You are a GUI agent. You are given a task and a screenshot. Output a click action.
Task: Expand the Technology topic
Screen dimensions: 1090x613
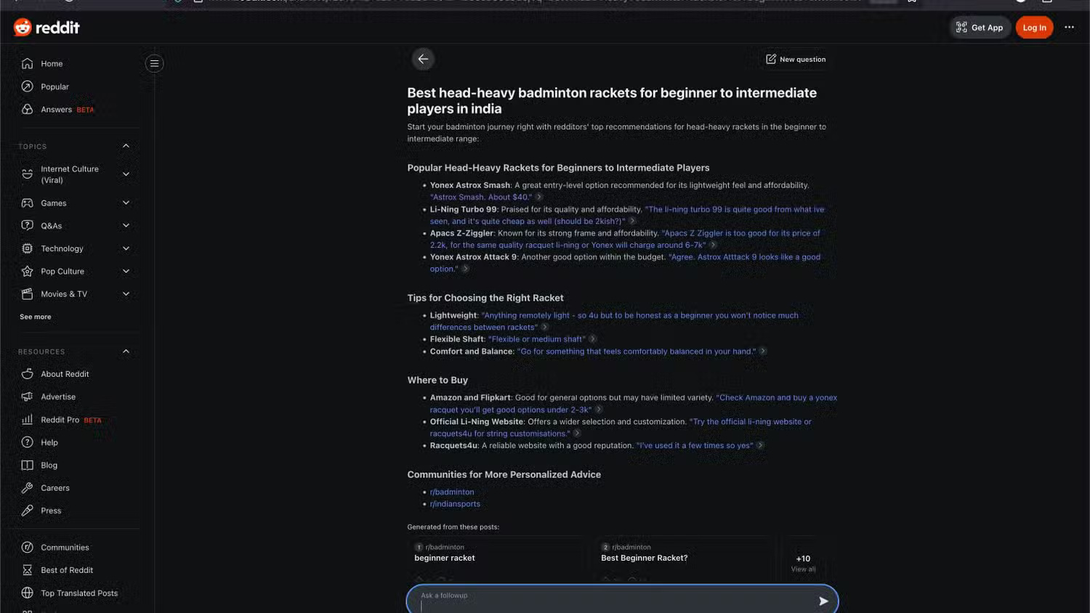tap(125, 248)
